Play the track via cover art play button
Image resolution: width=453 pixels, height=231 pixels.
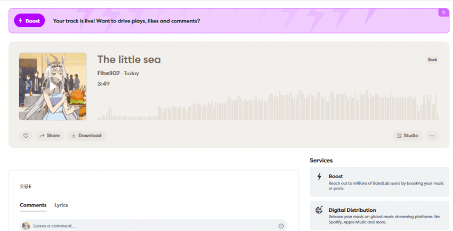[x=53, y=86]
